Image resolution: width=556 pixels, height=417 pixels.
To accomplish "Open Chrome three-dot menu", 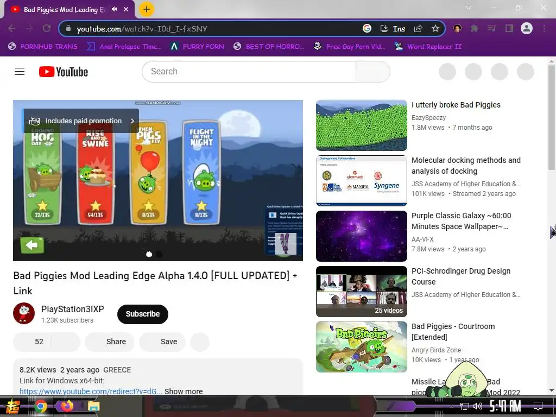I will pos(544,28).
